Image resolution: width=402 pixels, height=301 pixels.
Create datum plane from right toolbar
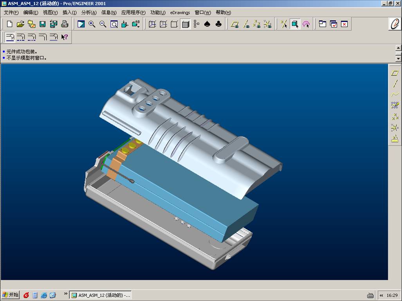pos(395,73)
